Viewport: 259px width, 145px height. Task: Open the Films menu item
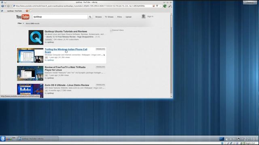click(x=119, y=17)
